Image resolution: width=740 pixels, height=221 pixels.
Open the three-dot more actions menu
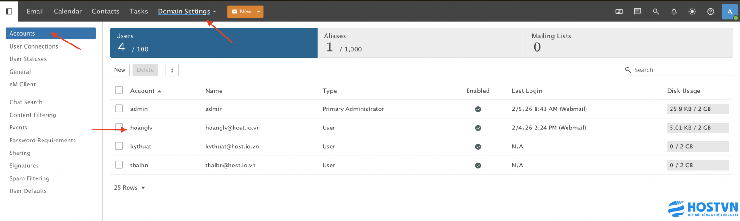pos(172,70)
